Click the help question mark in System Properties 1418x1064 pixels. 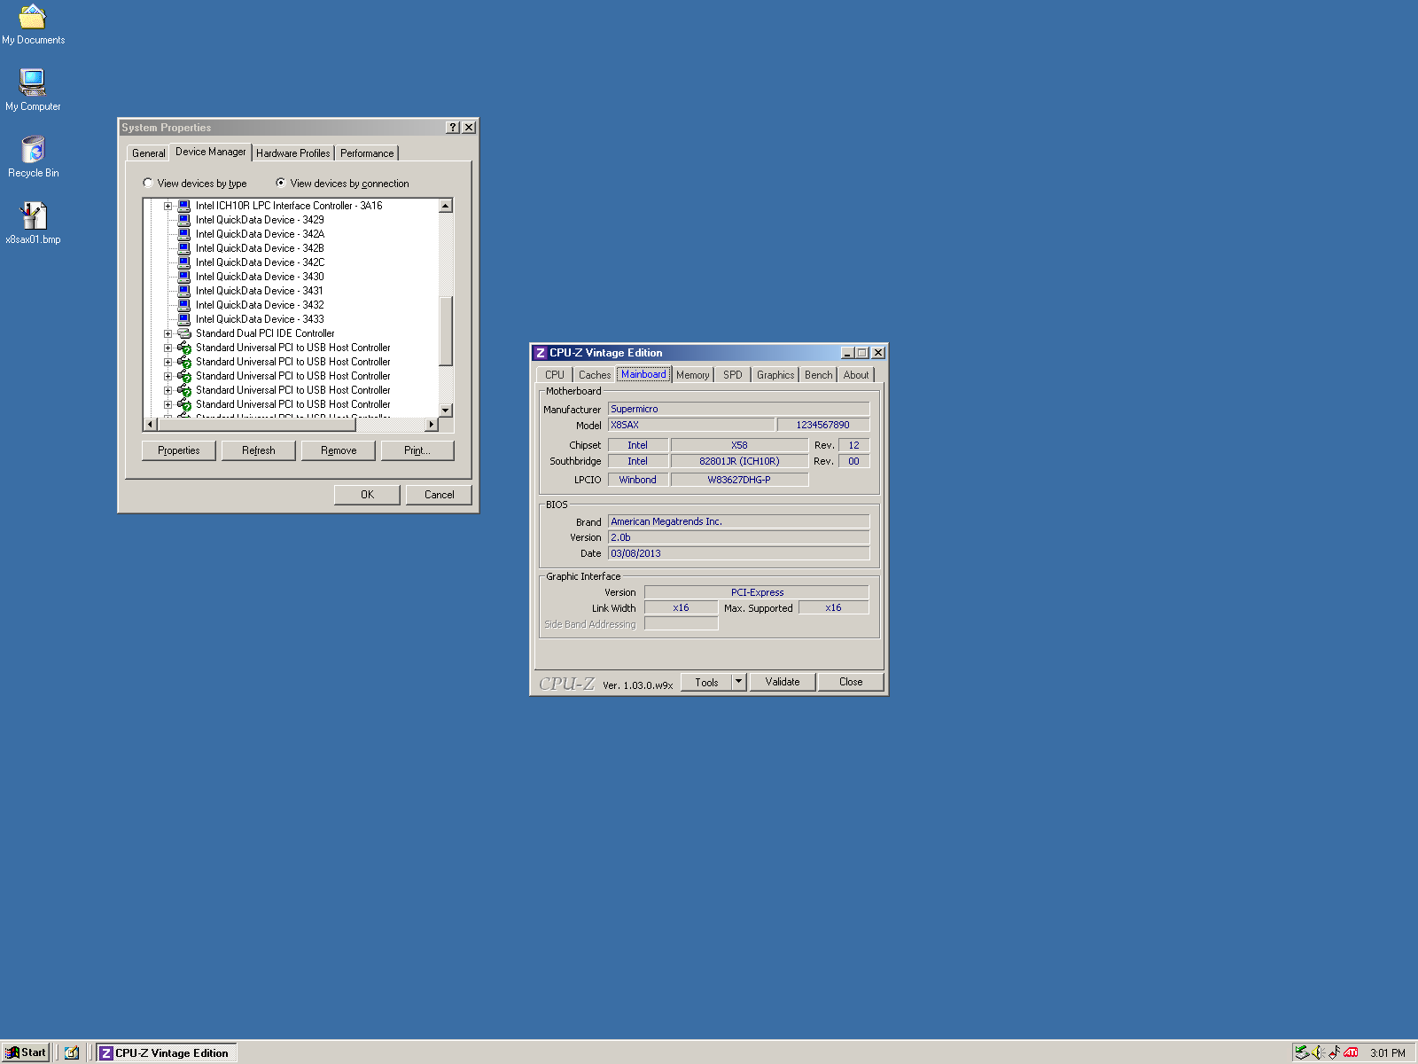[453, 128]
